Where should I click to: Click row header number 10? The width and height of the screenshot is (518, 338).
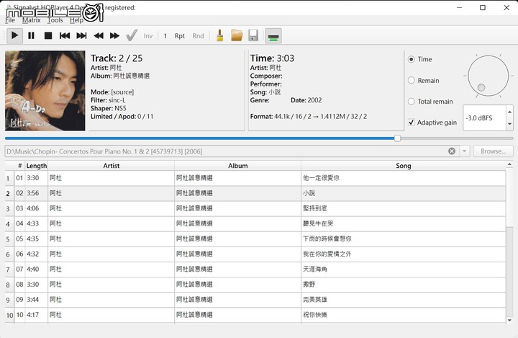pos(9,315)
